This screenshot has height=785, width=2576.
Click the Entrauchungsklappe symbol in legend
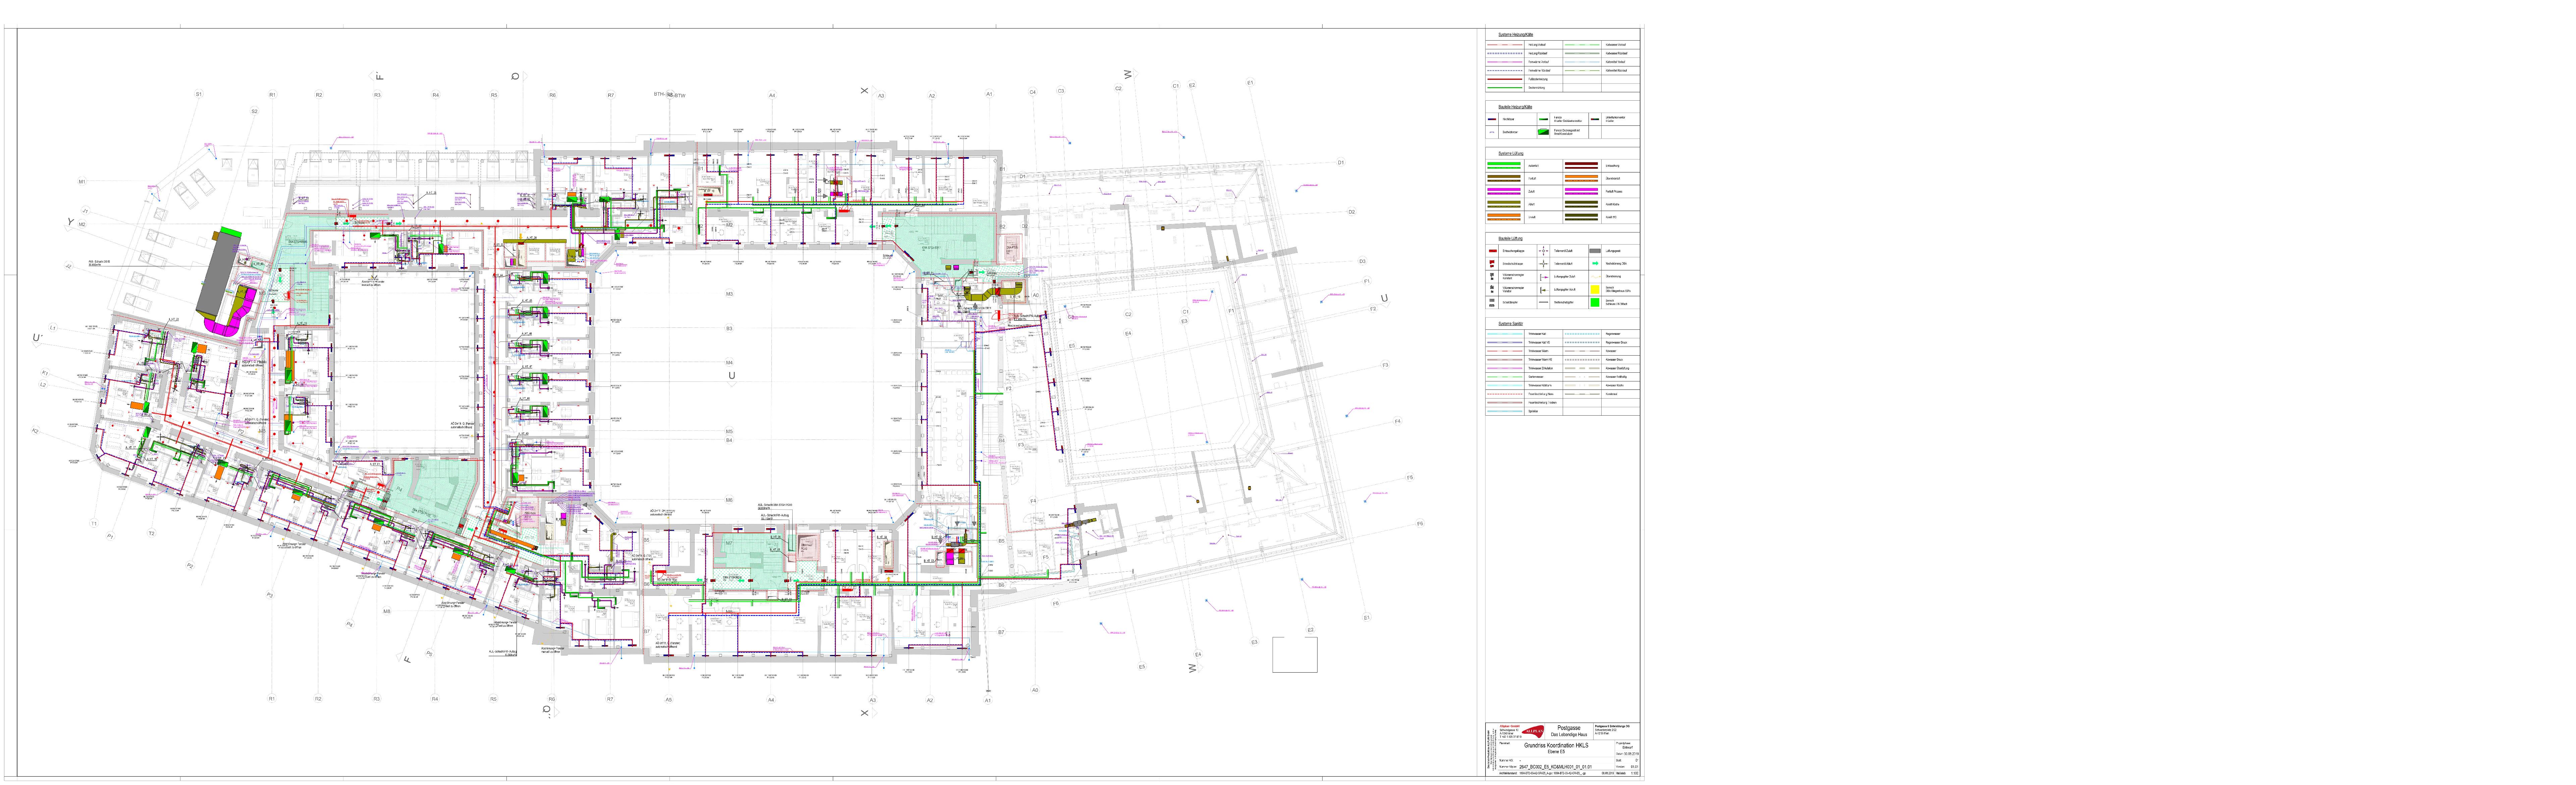pos(1493,251)
